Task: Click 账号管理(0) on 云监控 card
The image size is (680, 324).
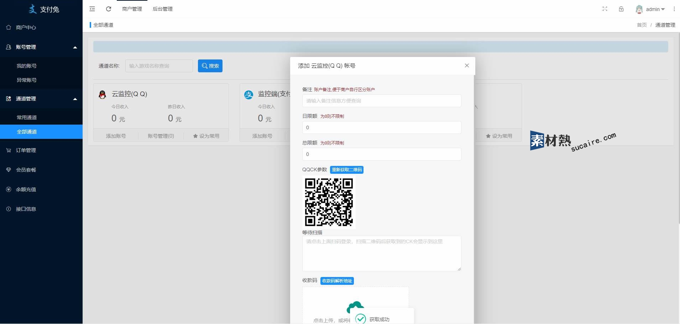Action: 161,136
